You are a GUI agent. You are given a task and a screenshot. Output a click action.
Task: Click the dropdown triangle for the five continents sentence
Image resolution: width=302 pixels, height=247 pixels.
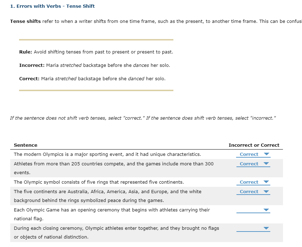click(267, 191)
